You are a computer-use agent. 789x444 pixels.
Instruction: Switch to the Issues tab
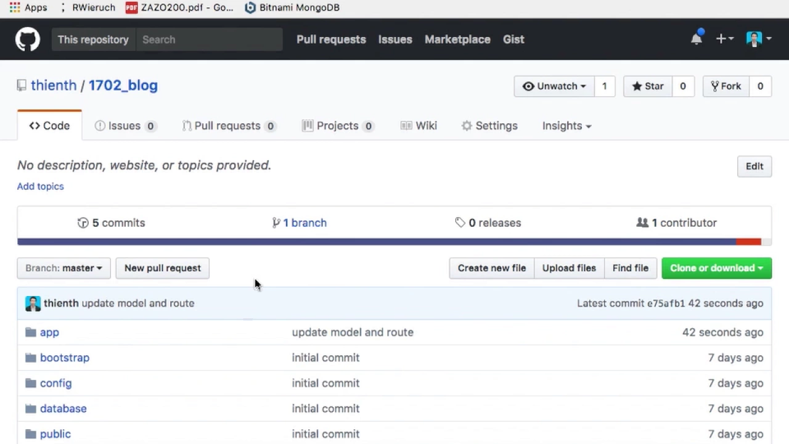(125, 126)
